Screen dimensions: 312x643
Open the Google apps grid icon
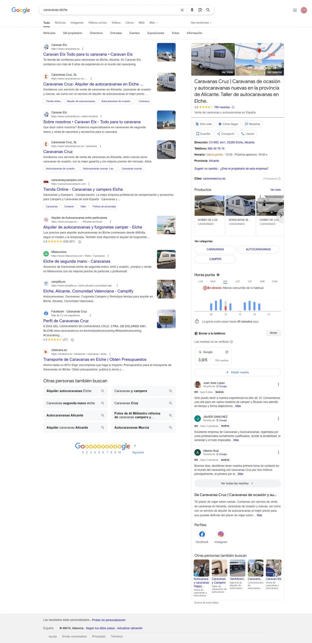pos(295,10)
